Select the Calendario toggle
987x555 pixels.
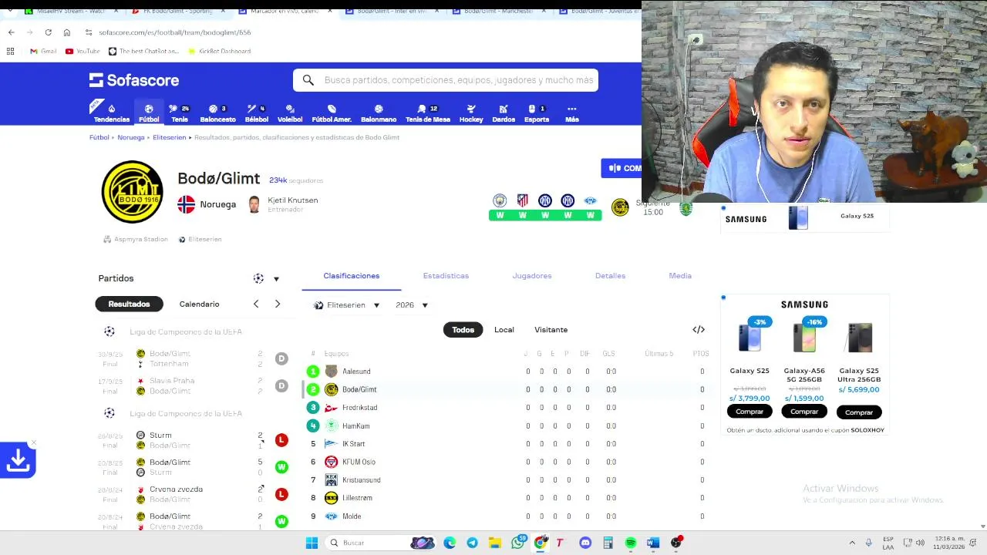199,304
